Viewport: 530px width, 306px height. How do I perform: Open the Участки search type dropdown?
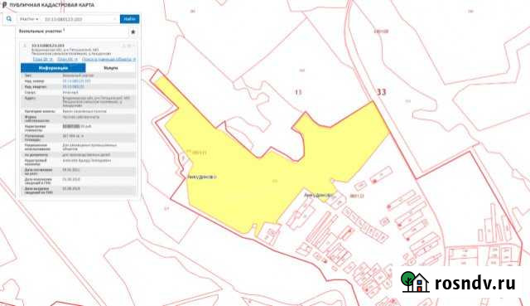click(29, 19)
